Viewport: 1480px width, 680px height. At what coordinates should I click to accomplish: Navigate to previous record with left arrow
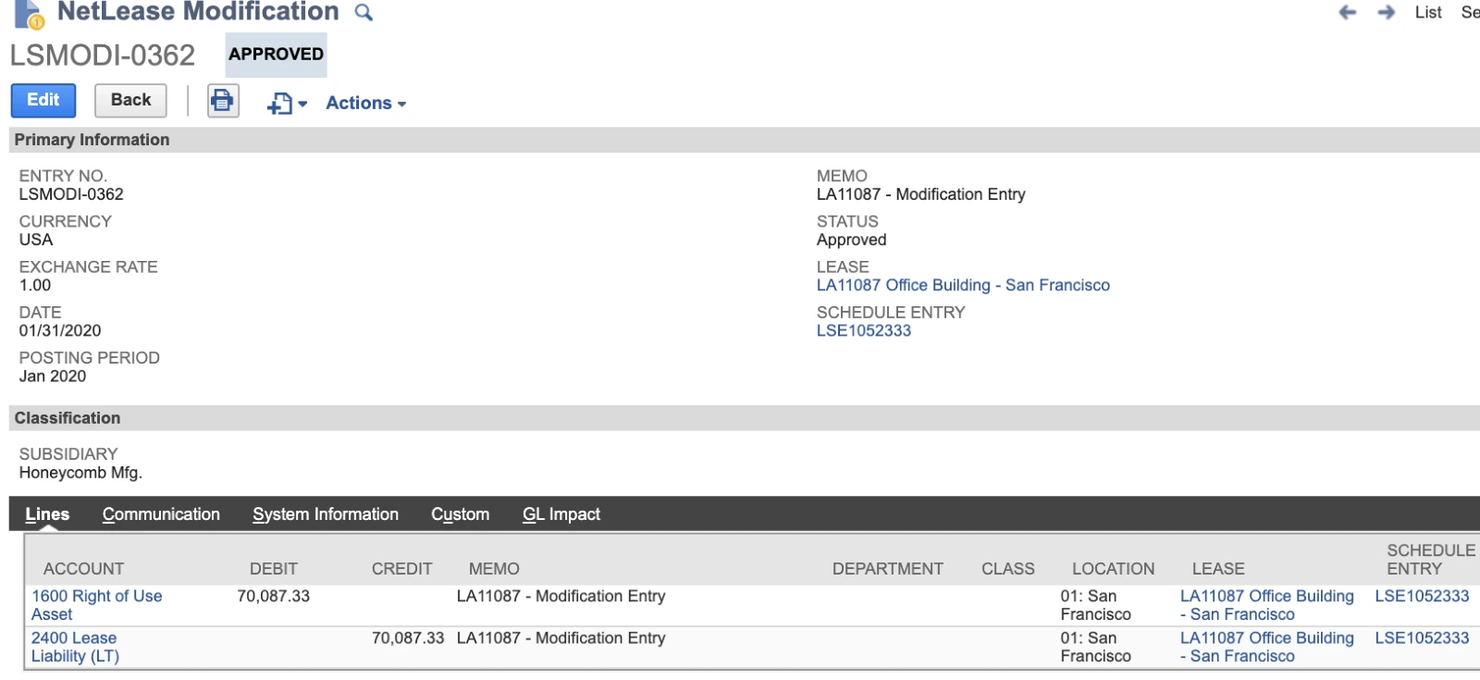point(1346,12)
